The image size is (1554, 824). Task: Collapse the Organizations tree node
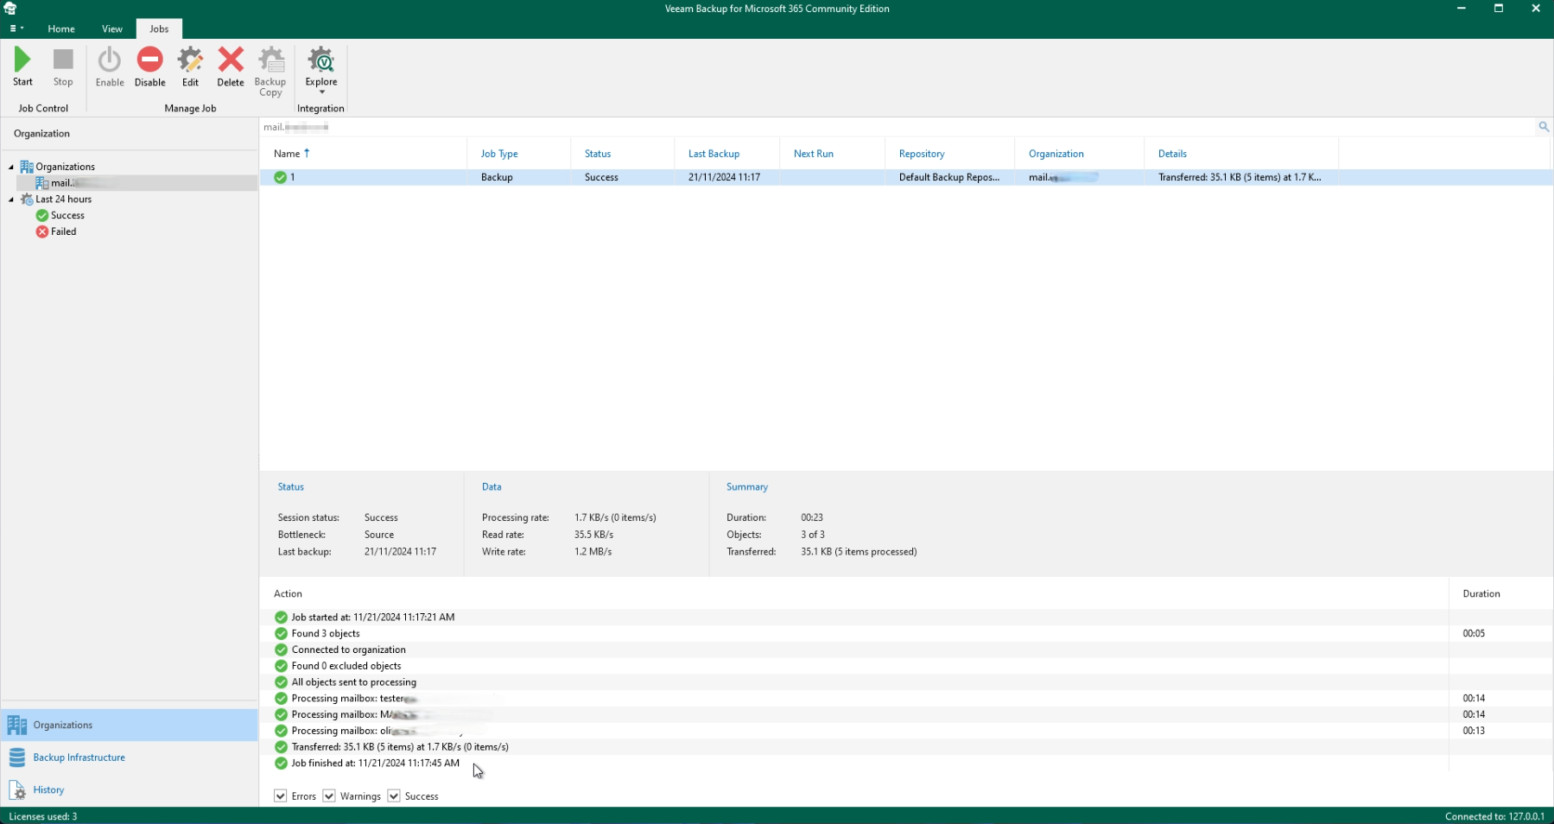(x=9, y=166)
